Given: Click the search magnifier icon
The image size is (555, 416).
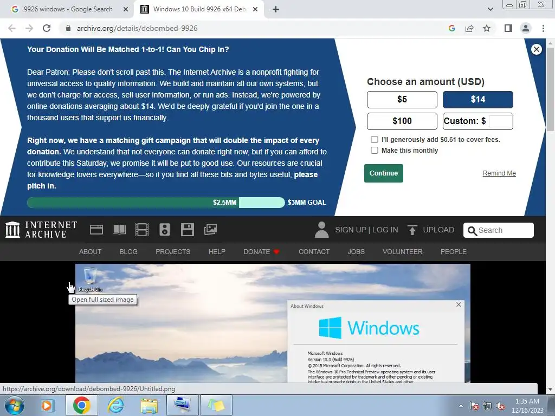Looking at the screenshot, I should click(472, 231).
